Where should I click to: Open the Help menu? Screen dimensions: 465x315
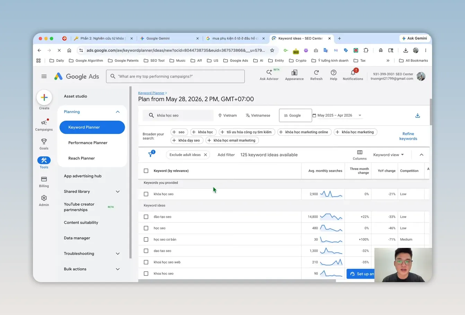click(333, 75)
